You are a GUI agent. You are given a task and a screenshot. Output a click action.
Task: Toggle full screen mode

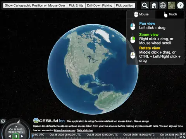point(183,136)
